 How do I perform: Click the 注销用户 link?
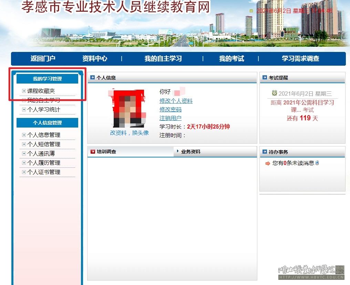170,118
